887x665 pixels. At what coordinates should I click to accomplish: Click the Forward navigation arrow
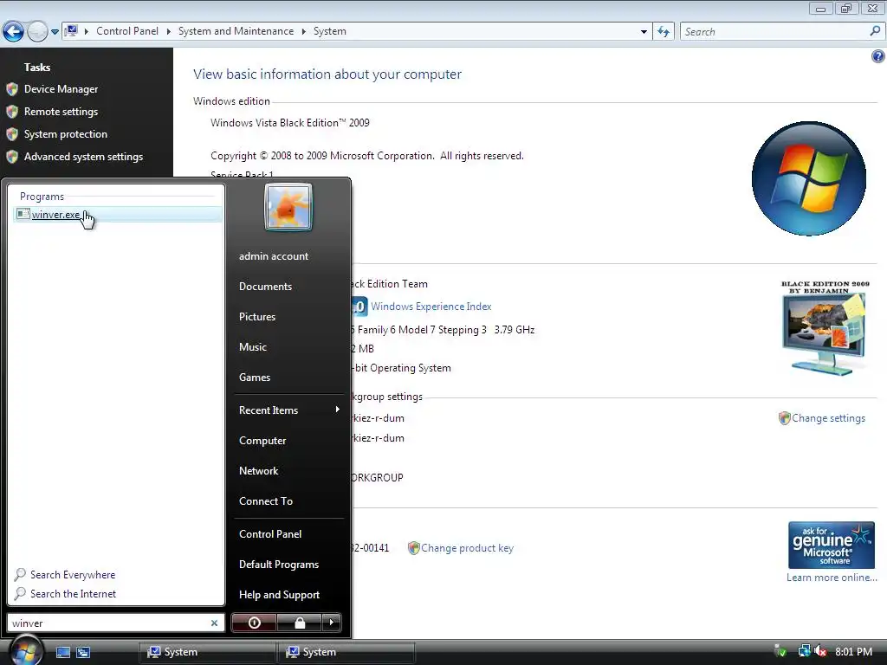point(37,31)
